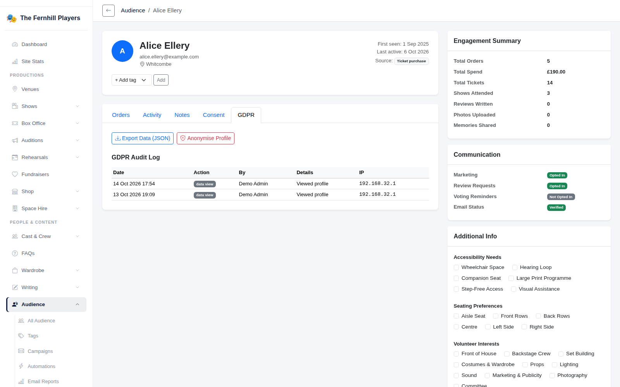Click the back arrow button
The width and height of the screenshot is (620, 387).
[108, 10]
